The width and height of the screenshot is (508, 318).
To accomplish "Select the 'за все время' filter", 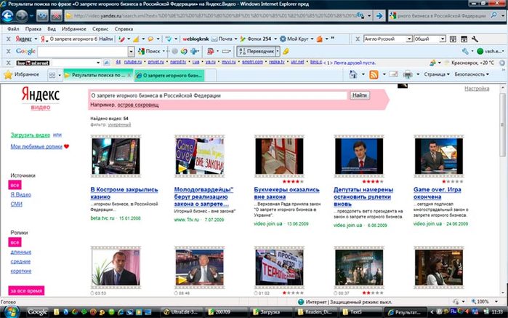I will pyautogui.click(x=26, y=291).
